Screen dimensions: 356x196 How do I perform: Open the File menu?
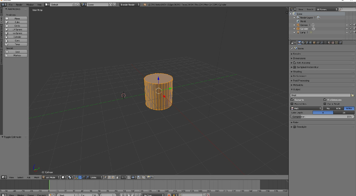pyautogui.click(x=11, y=5)
